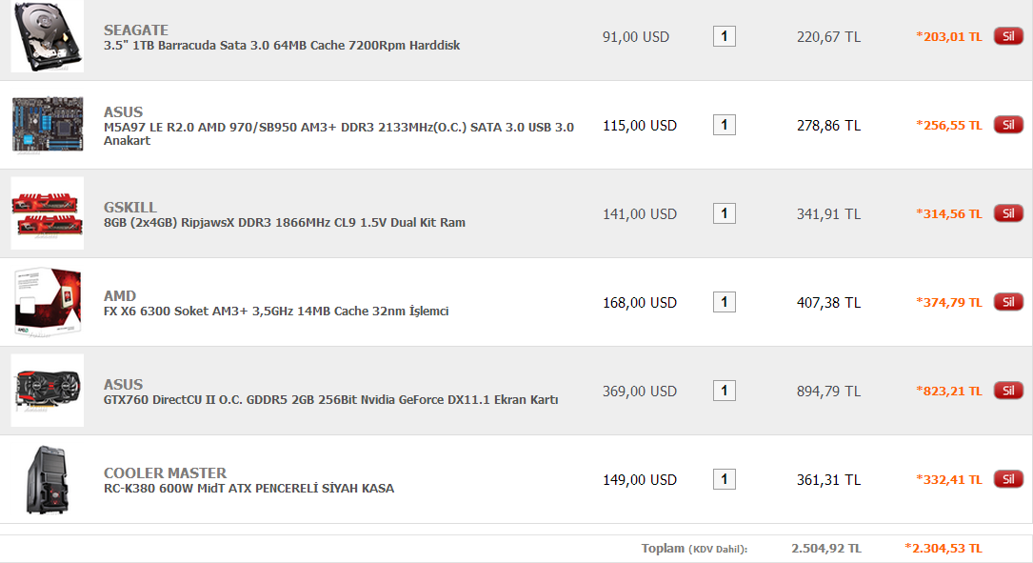Open the Cooler Master case image
The width and height of the screenshot is (1033, 563).
[48, 479]
